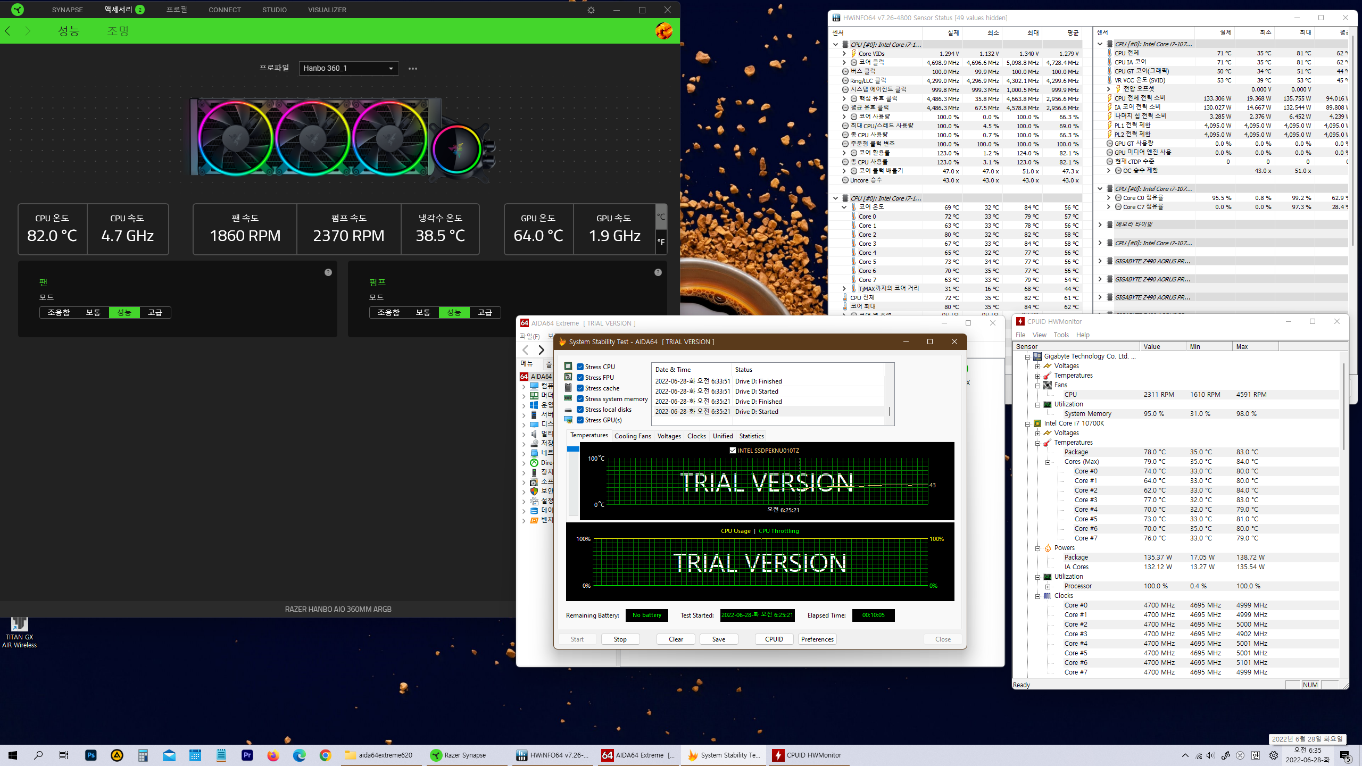Open STUDIO tab in Synapse

point(275,10)
